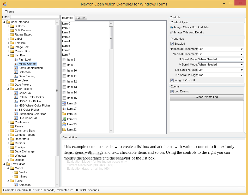The image size is (248, 195).
Task: Click the Clear Events Log button
Action: [x=207, y=97]
